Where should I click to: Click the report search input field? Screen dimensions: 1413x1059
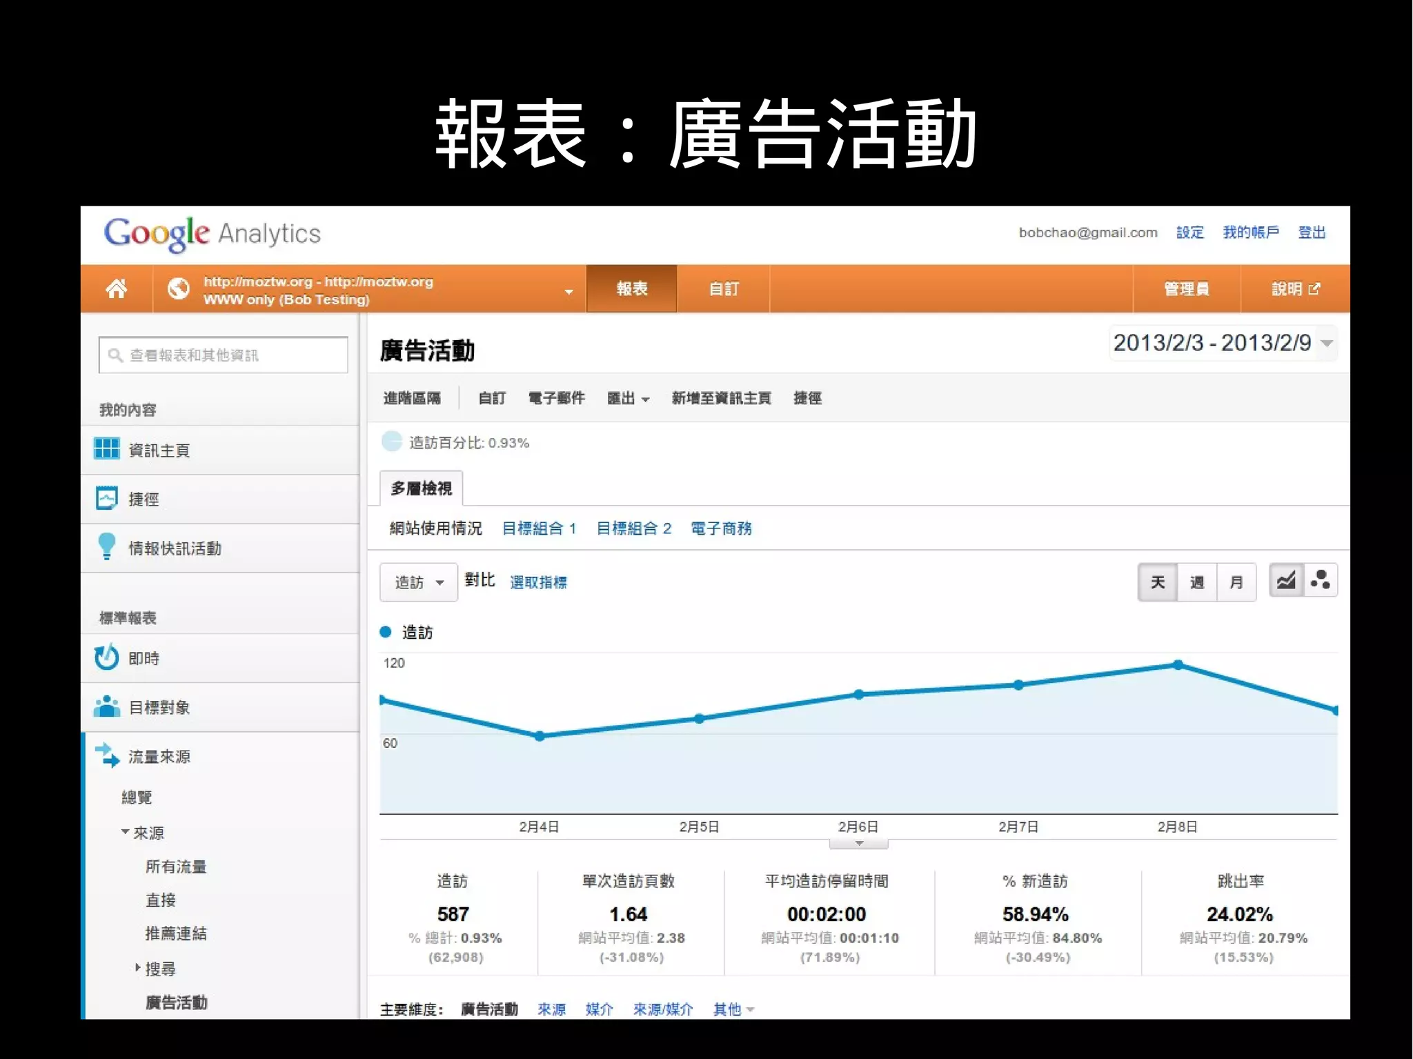[x=223, y=355]
